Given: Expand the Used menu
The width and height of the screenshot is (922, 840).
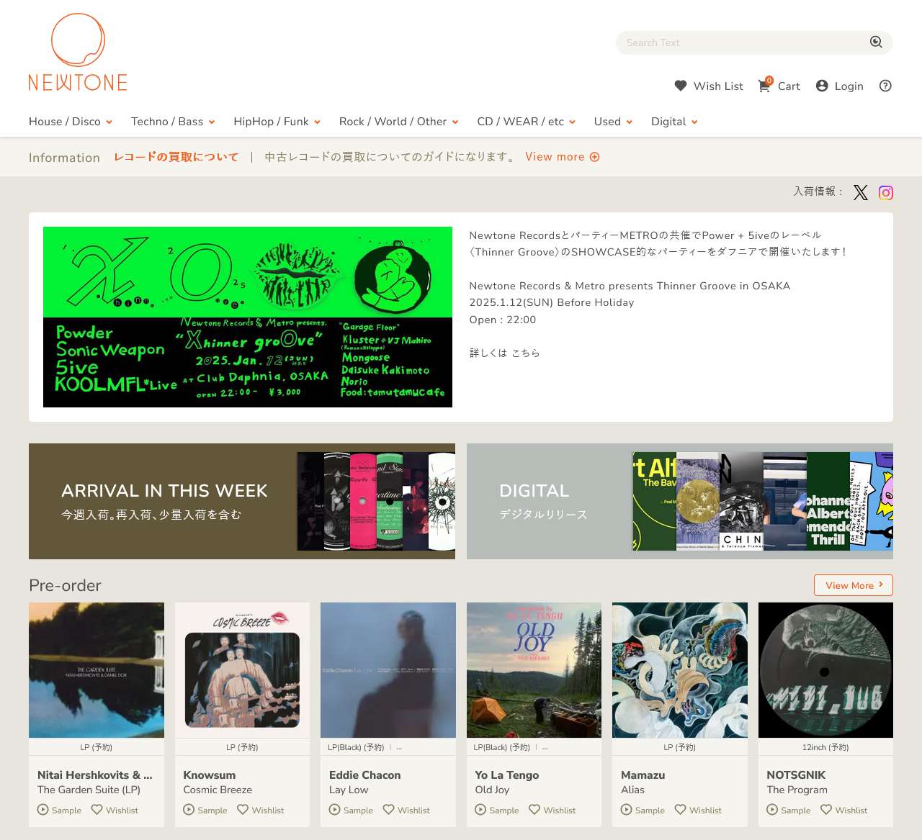Looking at the screenshot, I should point(614,122).
